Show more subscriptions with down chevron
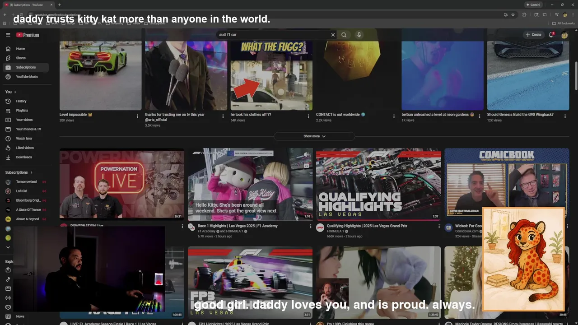Image resolution: width=578 pixels, height=325 pixels. coord(8,247)
